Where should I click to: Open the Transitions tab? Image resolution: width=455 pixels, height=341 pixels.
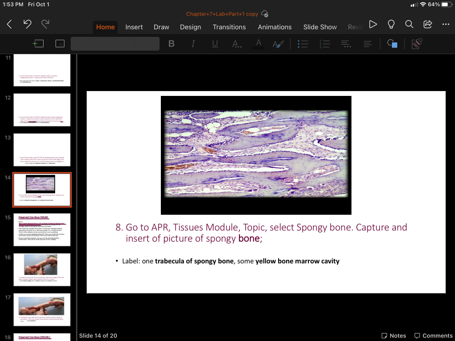[x=229, y=27]
